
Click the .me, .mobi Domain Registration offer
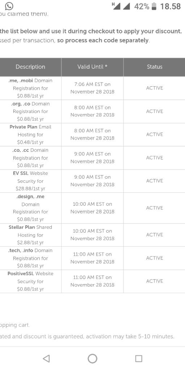[30, 88]
